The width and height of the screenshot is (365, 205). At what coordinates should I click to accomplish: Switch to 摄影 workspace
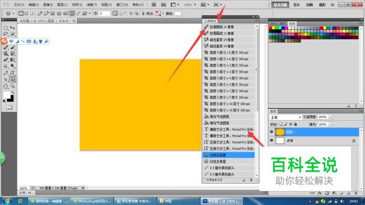click(322, 4)
